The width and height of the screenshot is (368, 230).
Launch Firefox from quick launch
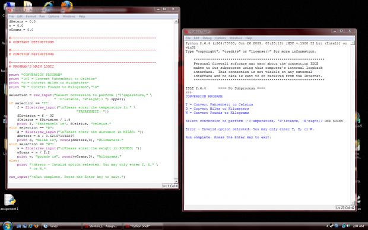click(x=36, y=226)
